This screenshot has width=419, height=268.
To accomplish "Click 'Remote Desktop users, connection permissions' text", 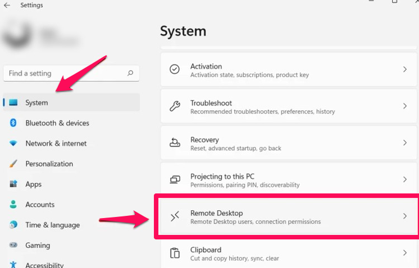I will (x=256, y=221).
